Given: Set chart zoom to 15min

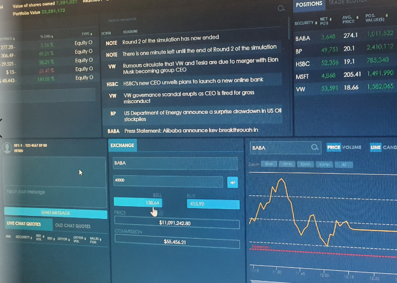Looking at the screenshot, I should click(x=287, y=164).
